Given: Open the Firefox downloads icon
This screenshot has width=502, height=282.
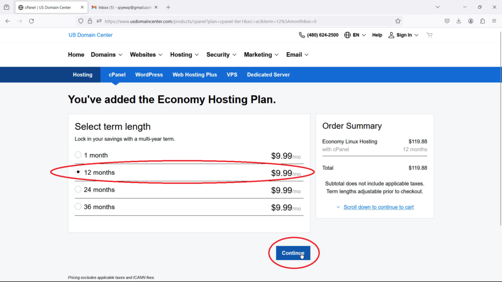Looking at the screenshot, I should coord(459,21).
